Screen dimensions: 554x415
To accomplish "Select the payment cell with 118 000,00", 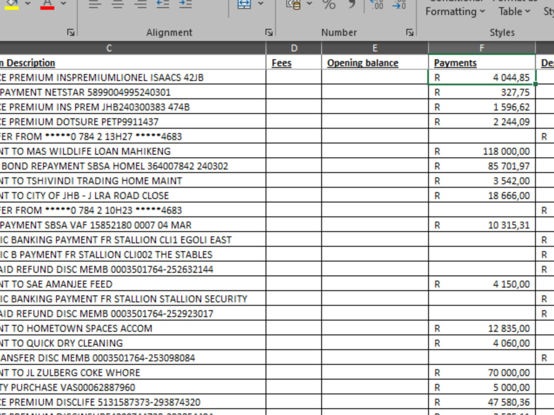I will pyautogui.click(x=482, y=152).
